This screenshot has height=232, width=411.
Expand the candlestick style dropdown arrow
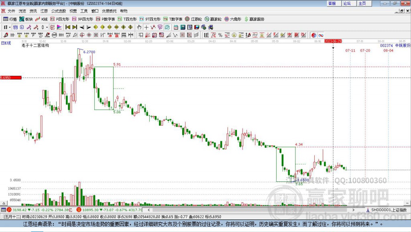(x=47, y=27)
